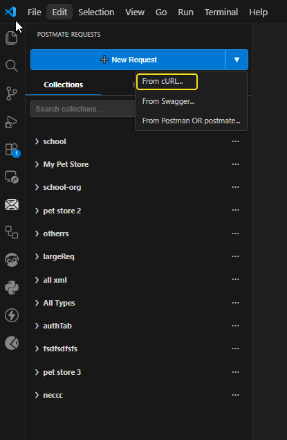Select the authTab collection name
The height and width of the screenshot is (440, 287).
click(57, 326)
